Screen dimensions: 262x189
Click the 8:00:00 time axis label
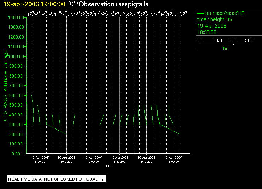pos(40,162)
